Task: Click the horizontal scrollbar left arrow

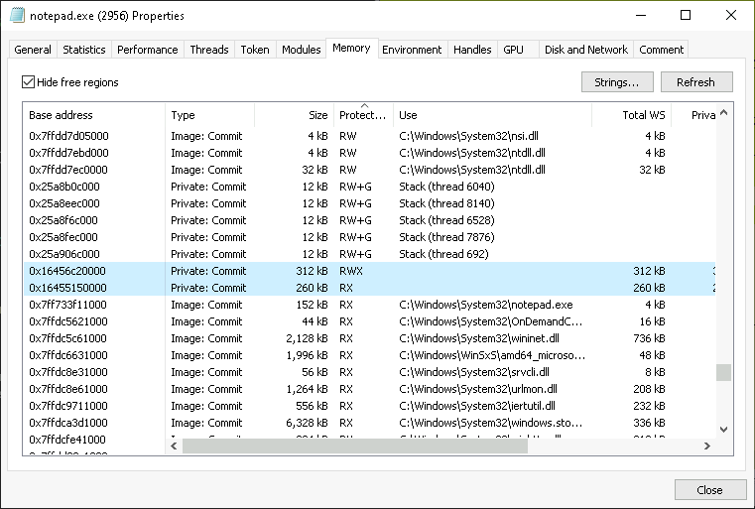Action: click(176, 446)
